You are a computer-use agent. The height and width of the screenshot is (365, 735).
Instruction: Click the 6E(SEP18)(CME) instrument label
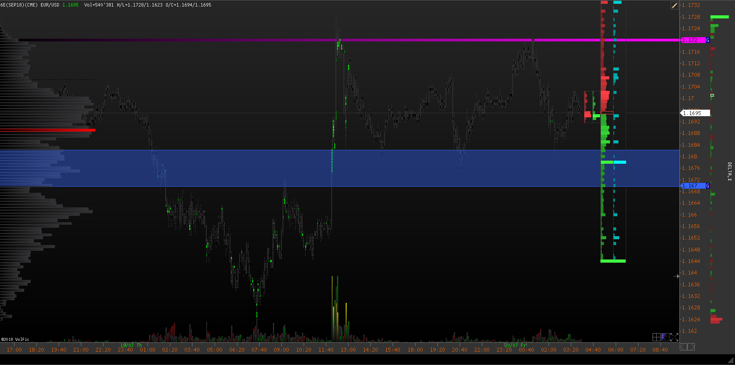pyautogui.click(x=19, y=5)
